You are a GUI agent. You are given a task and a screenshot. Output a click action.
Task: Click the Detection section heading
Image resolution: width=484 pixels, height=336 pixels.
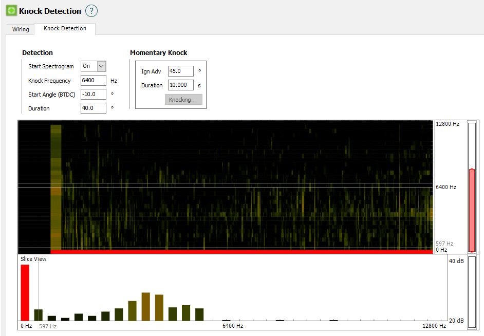coord(38,52)
